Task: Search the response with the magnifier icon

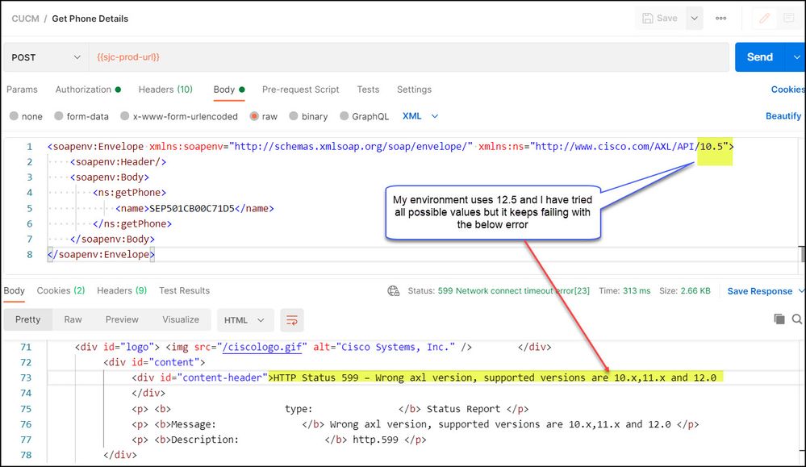Action: [x=797, y=319]
